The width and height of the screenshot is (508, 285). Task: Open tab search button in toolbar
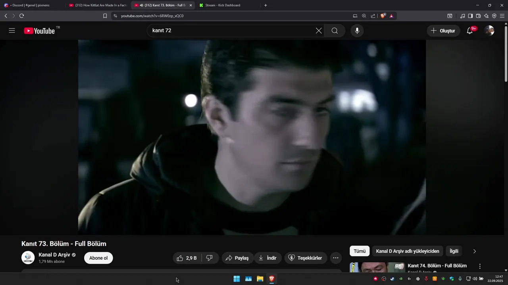point(450,16)
